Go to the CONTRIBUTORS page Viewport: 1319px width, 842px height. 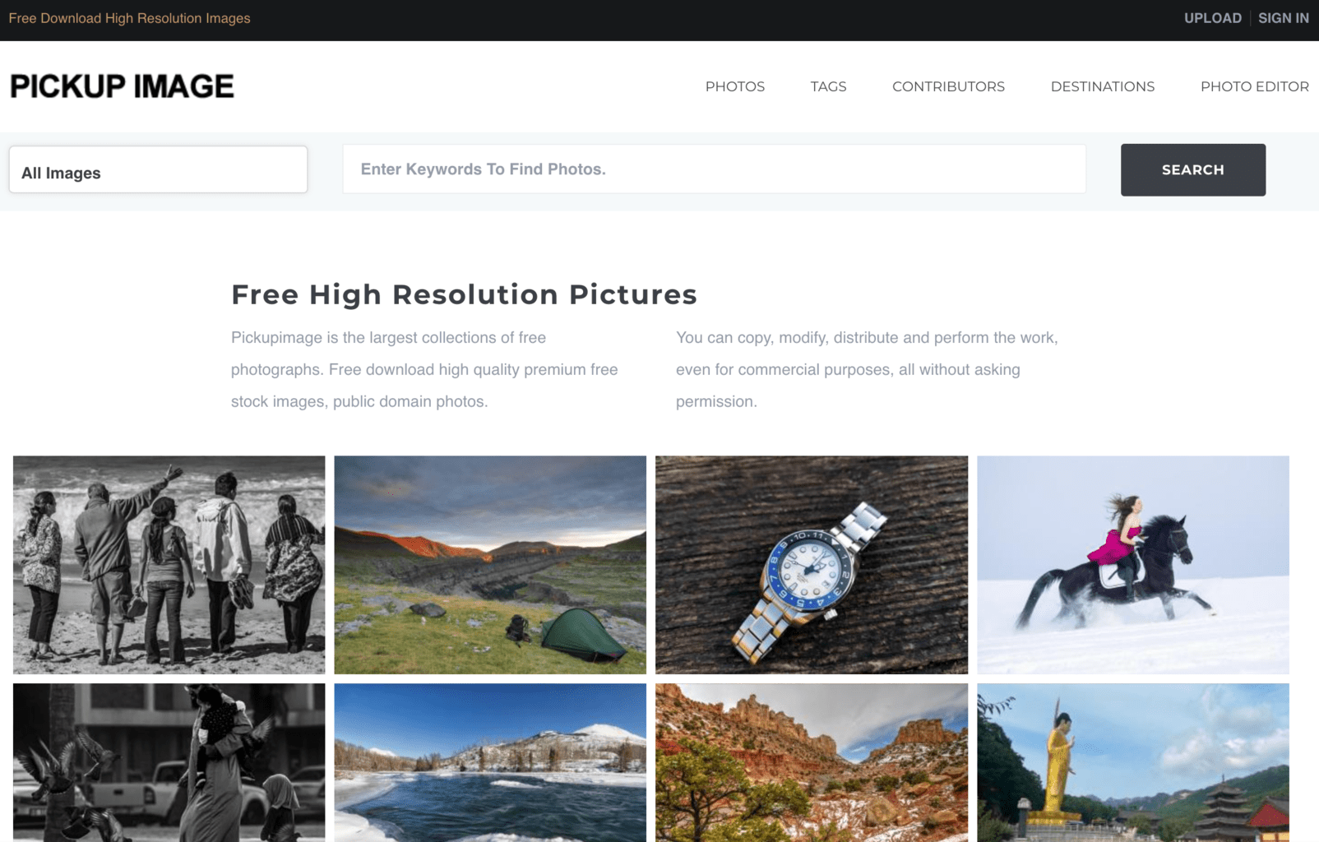[948, 86]
